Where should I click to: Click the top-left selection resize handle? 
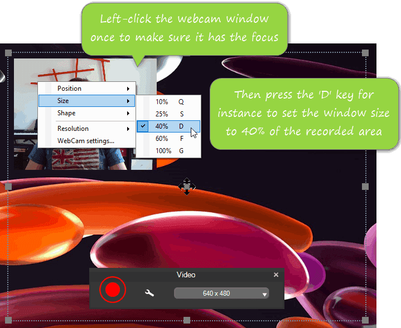click(8, 53)
